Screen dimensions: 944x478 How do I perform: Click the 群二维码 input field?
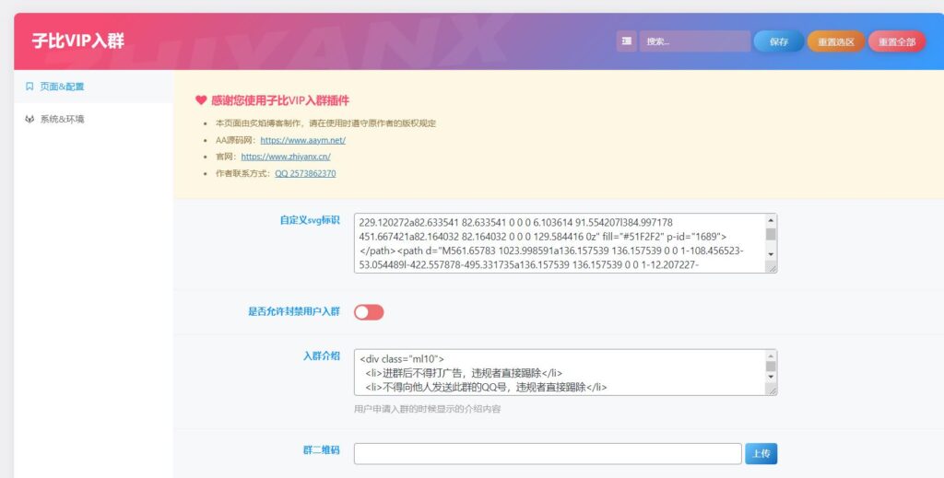tap(548, 453)
